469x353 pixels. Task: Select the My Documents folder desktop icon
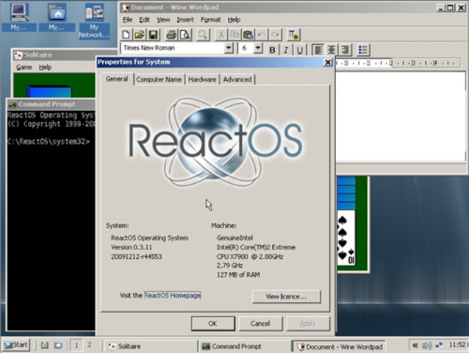pos(57,17)
